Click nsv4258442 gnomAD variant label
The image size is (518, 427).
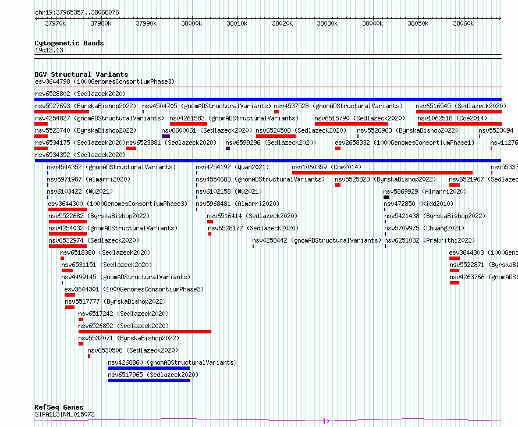tap(317, 240)
